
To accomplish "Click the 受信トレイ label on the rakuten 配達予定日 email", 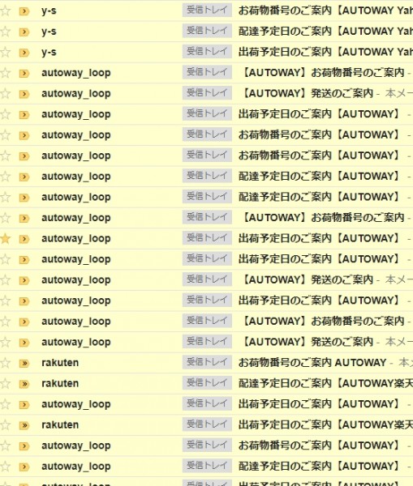I will pos(207,383).
